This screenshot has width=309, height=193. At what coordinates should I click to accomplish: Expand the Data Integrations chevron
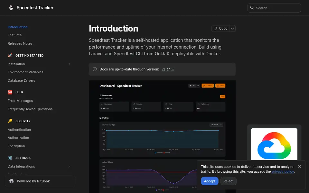pyautogui.click(x=69, y=166)
